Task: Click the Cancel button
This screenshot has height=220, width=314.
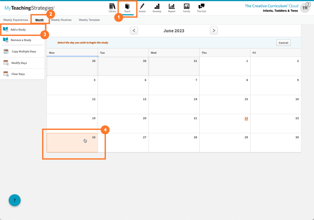Action: [283, 42]
